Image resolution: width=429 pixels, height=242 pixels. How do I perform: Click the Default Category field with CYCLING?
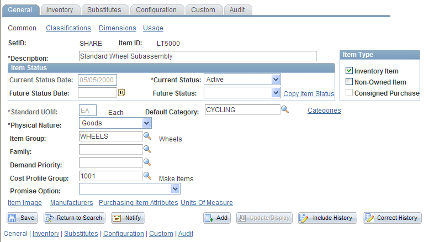pos(242,109)
